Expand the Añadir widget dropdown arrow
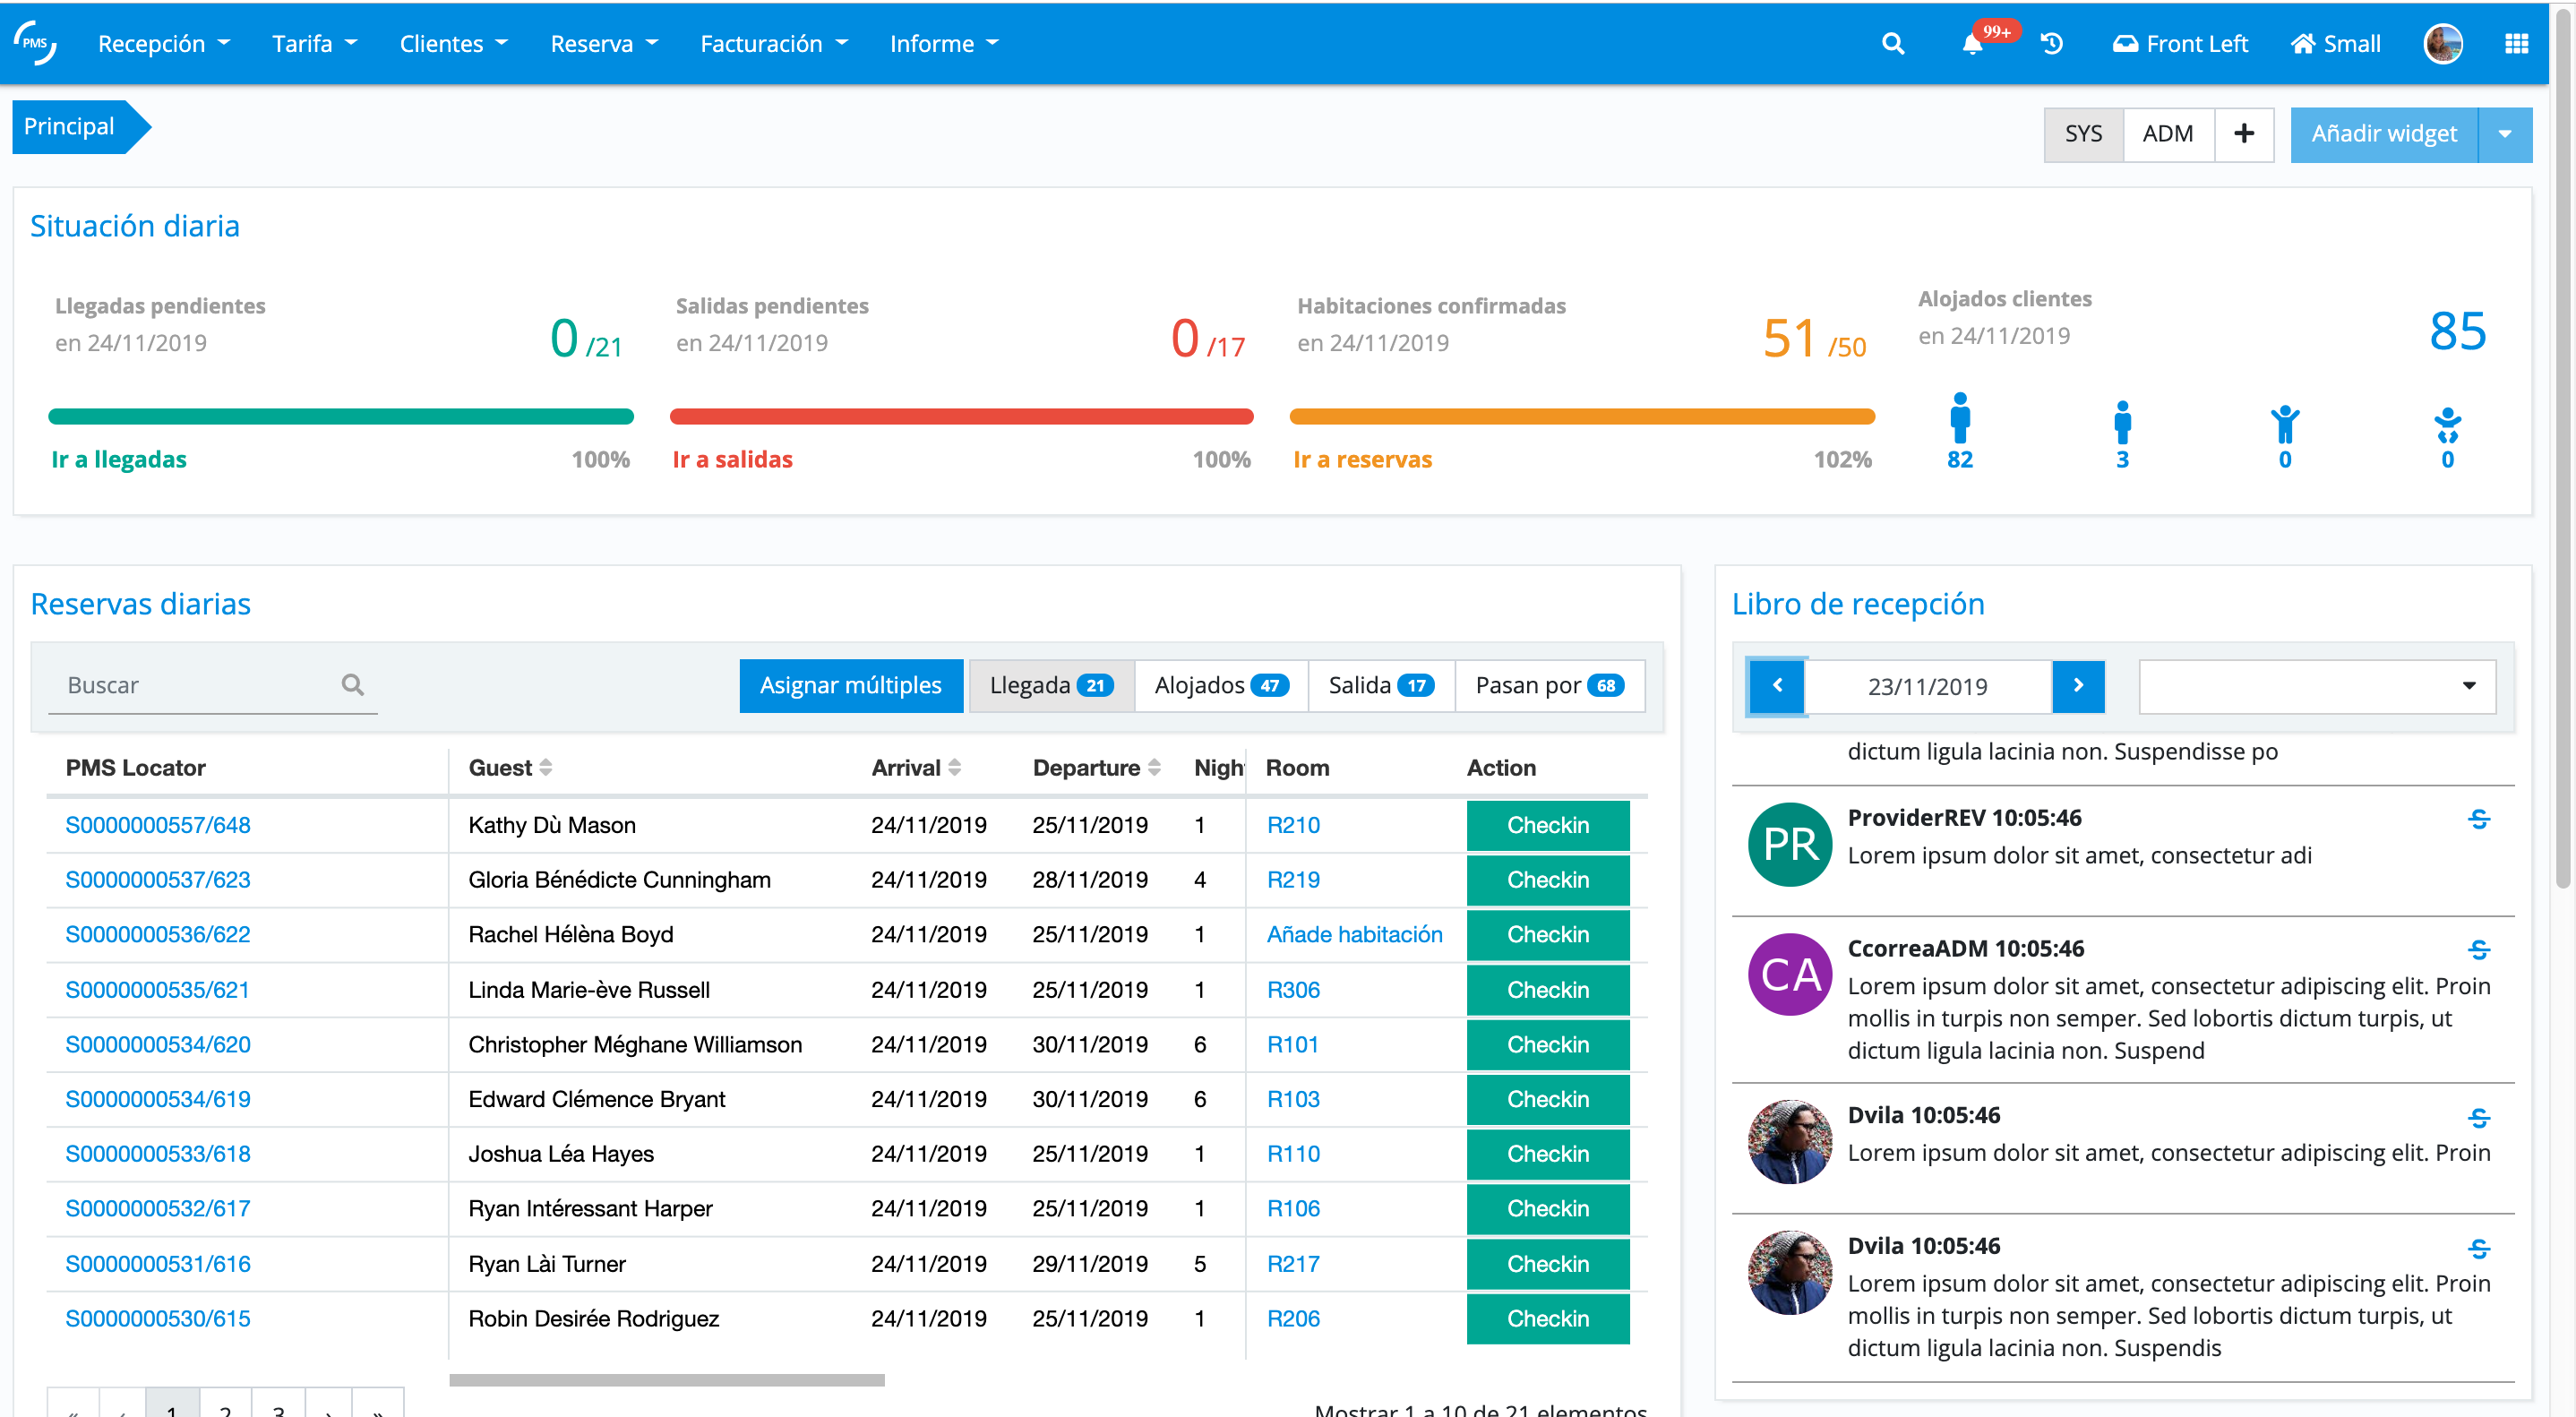The image size is (2576, 1417). 2504,134
